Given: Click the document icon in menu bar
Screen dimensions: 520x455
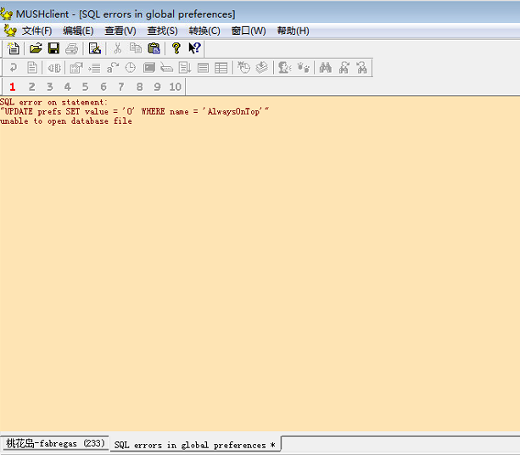Looking at the screenshot, I should (x=10, y=31).
